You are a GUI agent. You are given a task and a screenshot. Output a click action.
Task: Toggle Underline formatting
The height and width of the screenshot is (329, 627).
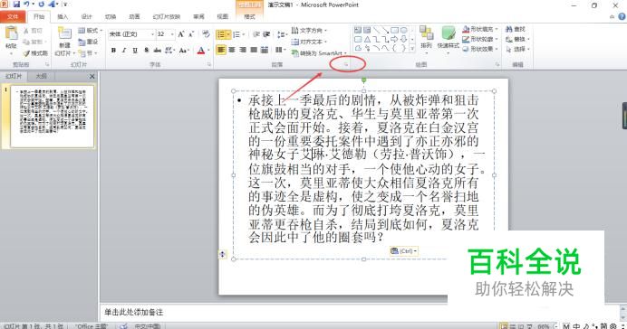(x=135, y=51)
